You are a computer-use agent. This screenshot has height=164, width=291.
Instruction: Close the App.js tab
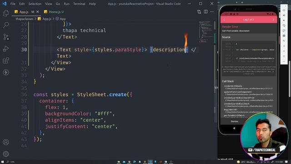(x=38, y=12)
